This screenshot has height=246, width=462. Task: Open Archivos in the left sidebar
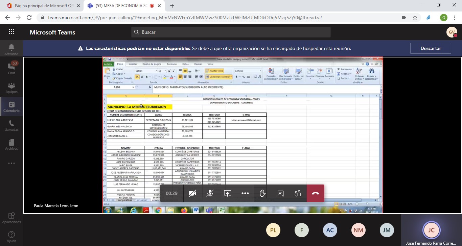11,144
